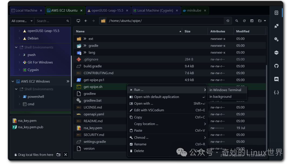Refresh the directory listing

click(x=244, y=21)
